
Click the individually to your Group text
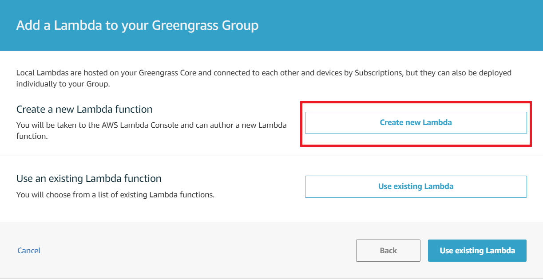(63, 84)
